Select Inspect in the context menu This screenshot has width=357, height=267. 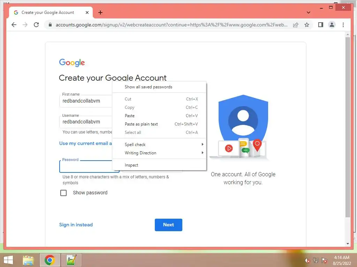click(159, 165)
